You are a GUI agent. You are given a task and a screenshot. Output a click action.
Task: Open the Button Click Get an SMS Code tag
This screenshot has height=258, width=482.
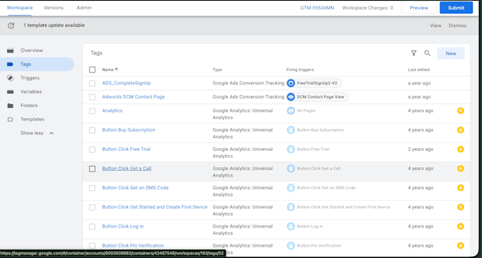coord(135,188)
